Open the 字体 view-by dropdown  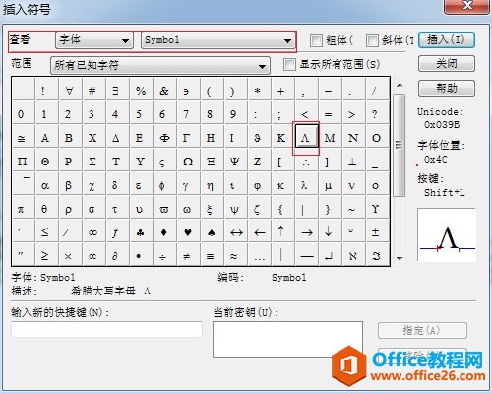click(x=94, y=40)
